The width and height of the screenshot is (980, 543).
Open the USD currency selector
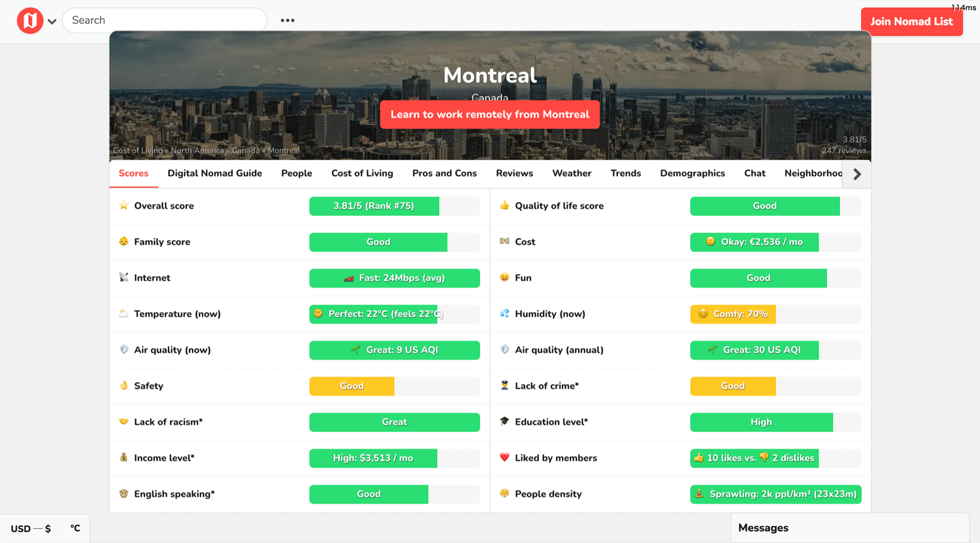30,529
